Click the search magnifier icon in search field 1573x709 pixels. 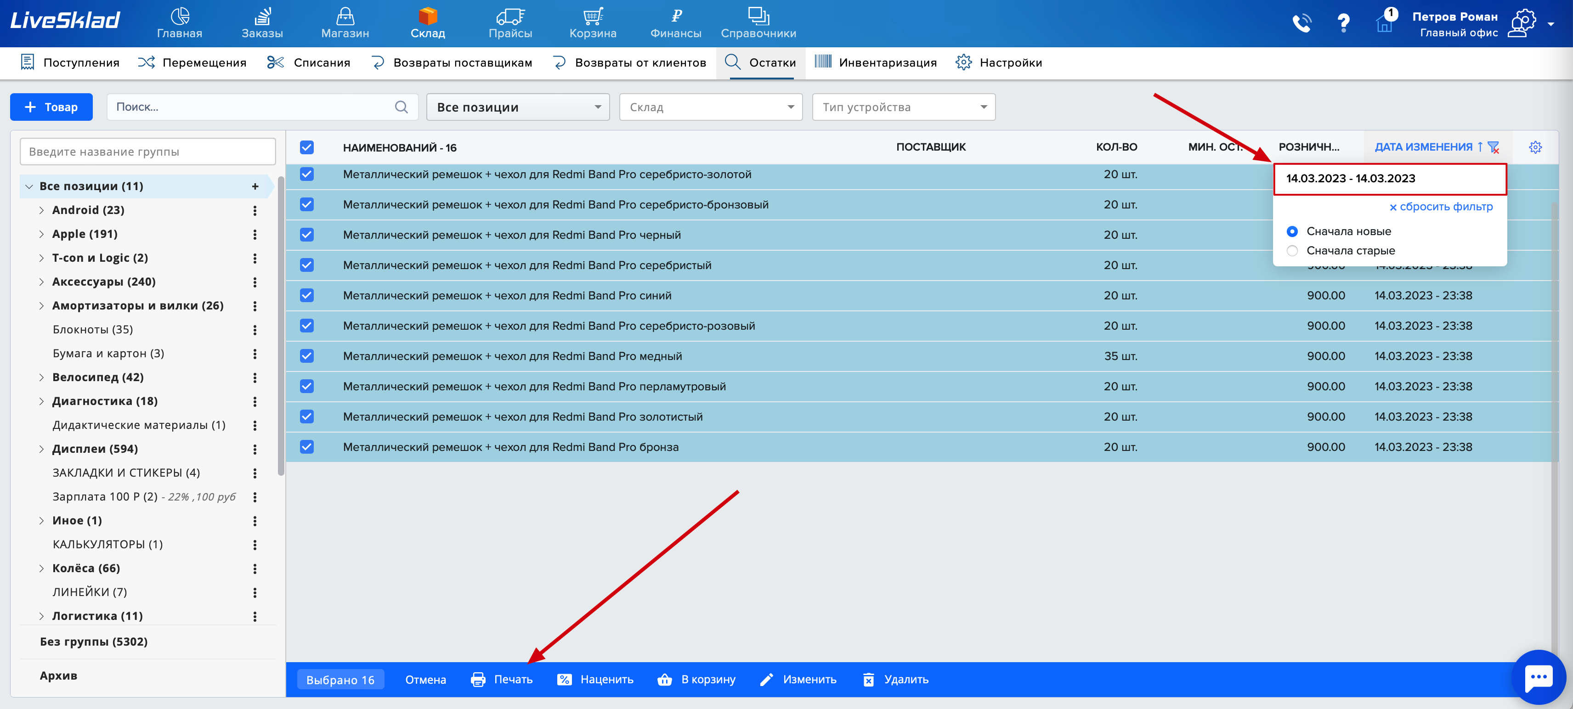(401, 107)
